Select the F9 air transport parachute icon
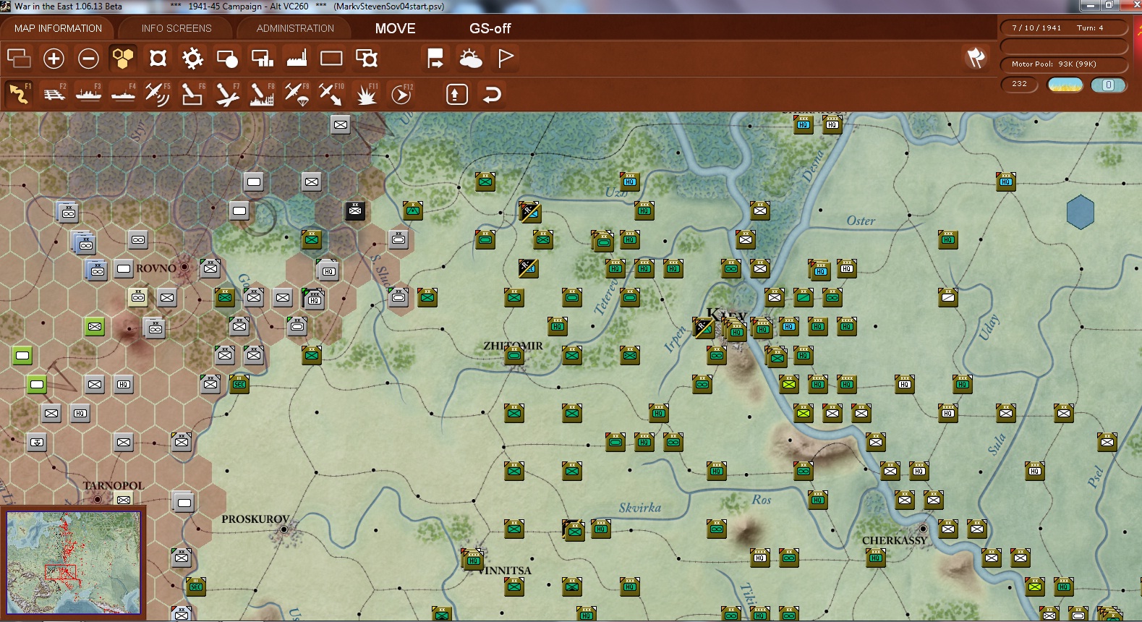Screen dimensions: 1142x622 point(297,94)
